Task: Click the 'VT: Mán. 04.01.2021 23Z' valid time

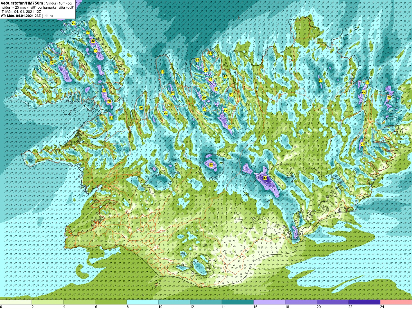Action: click(x=21, y=16)
